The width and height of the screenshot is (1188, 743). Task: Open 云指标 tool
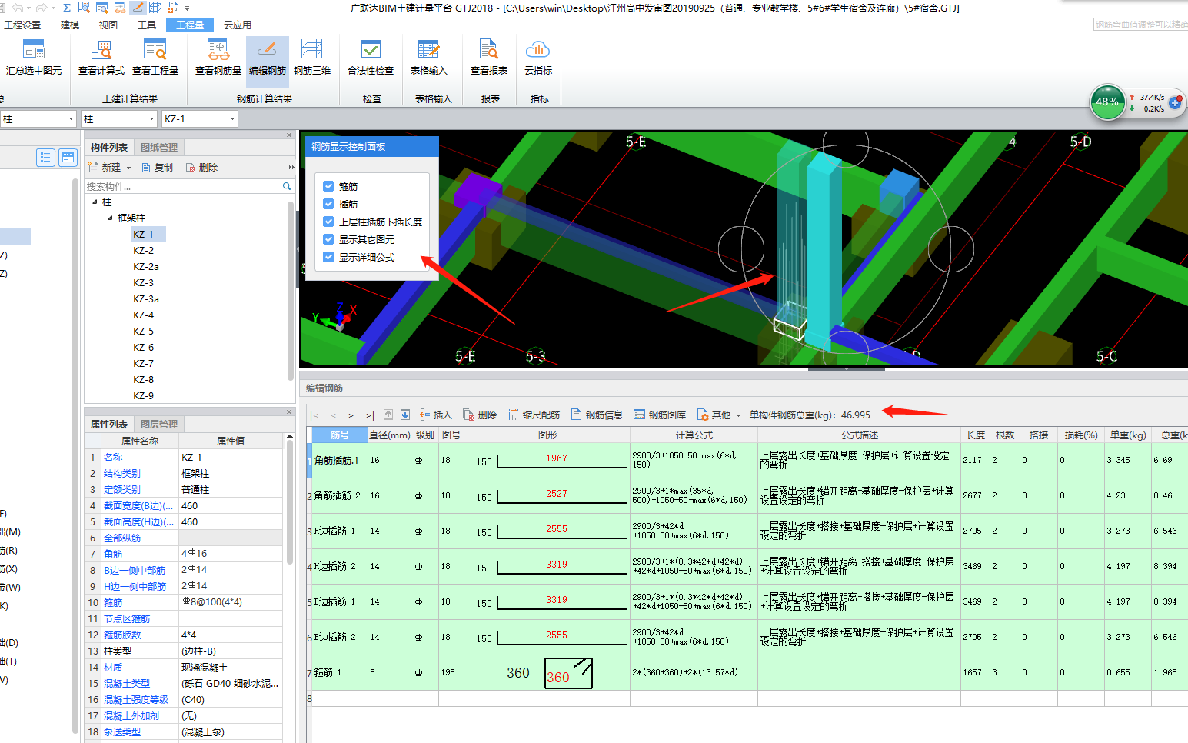(x=538, y=58)
